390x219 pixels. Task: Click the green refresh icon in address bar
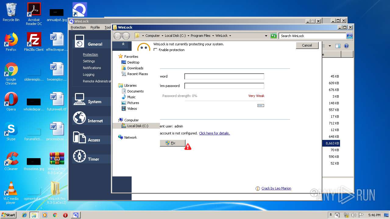(x=274, y=36)
